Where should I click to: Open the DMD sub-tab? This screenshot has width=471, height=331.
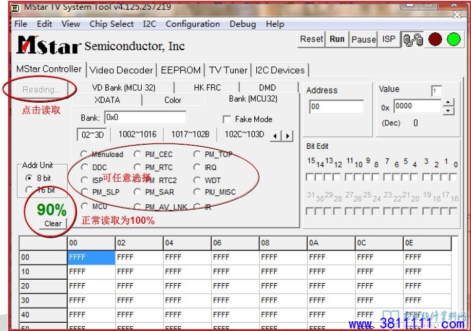tap(267, 88)
